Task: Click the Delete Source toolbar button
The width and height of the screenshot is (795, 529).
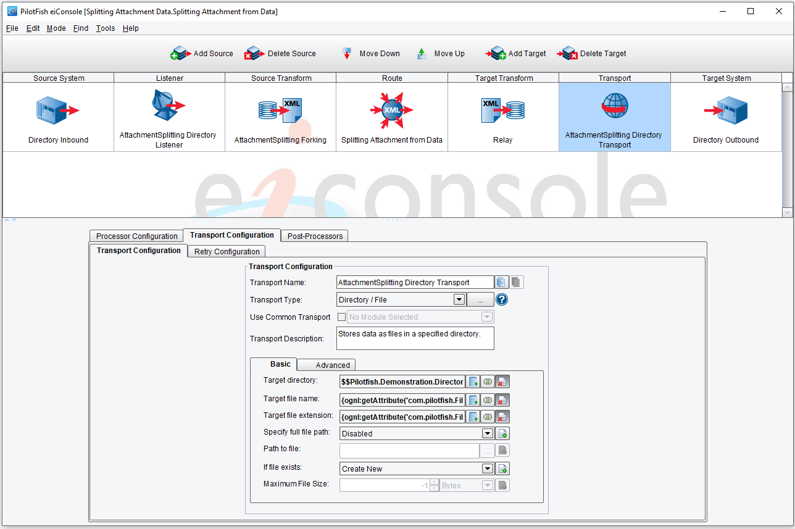Action: 280,54
